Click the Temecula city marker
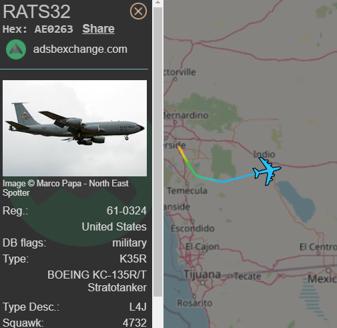The image size is (337, 328). [x=187, y=184]
